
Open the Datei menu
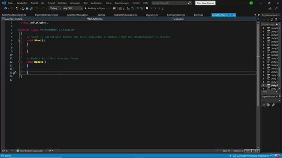click(x=11, y=3)
